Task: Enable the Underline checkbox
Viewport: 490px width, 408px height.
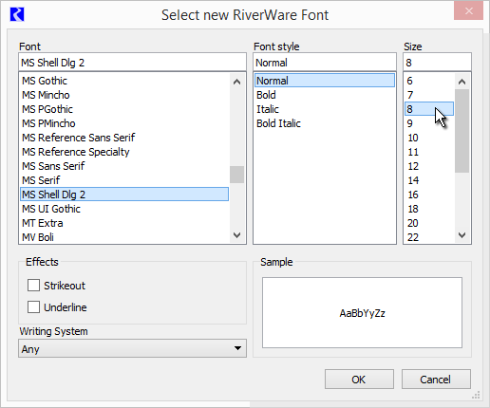Action: [x=33, y=307]
